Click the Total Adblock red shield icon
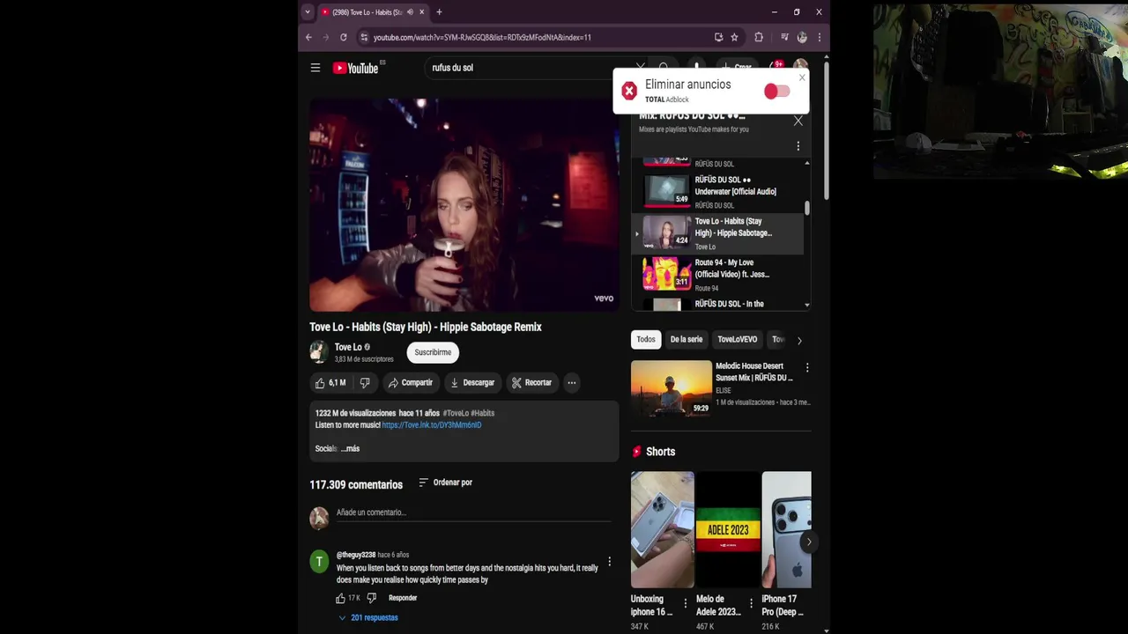The height and width of the screenshot is (634, 1128). coord(628,91)
